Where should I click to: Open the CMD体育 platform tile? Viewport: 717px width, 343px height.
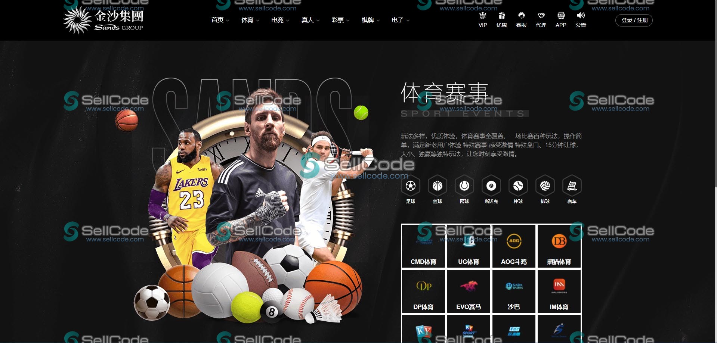[x=423, y=246]
